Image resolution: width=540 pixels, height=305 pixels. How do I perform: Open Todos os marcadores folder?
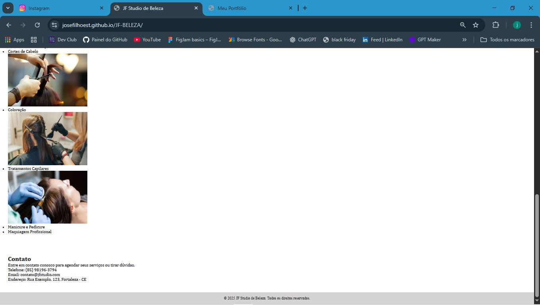(507, 40)
